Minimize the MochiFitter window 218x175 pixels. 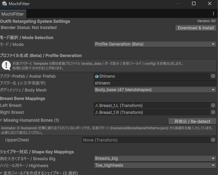178,3
